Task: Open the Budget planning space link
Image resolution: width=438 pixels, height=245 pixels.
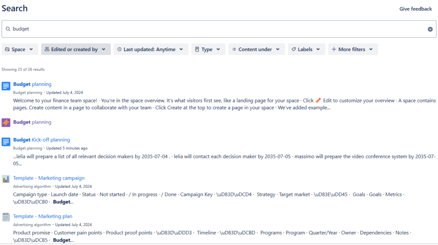Action: click(32, 122)
